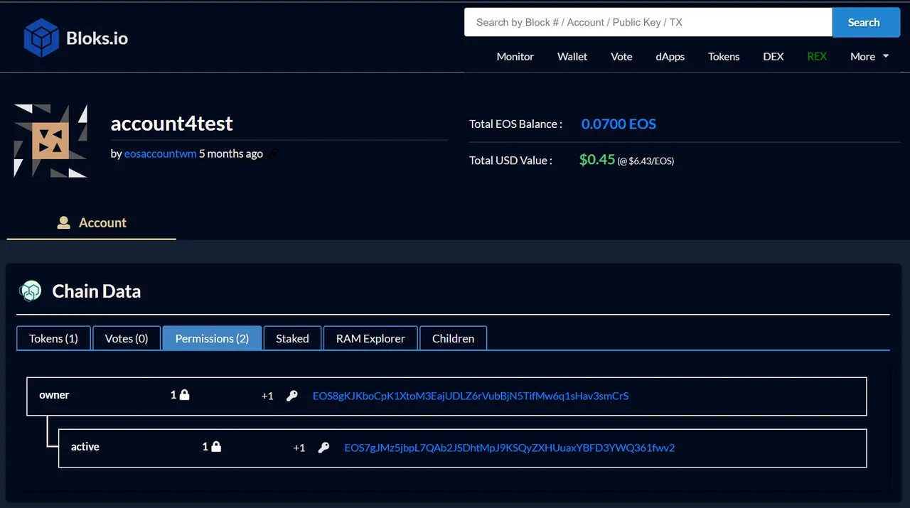This screenshot has width=910, height=508.
Task: Click the Chain Data section icon
Action: (x=31, y=291)
